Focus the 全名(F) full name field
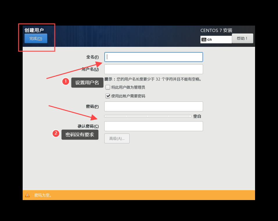Screen dimensions: 278x221 point(154,57)
